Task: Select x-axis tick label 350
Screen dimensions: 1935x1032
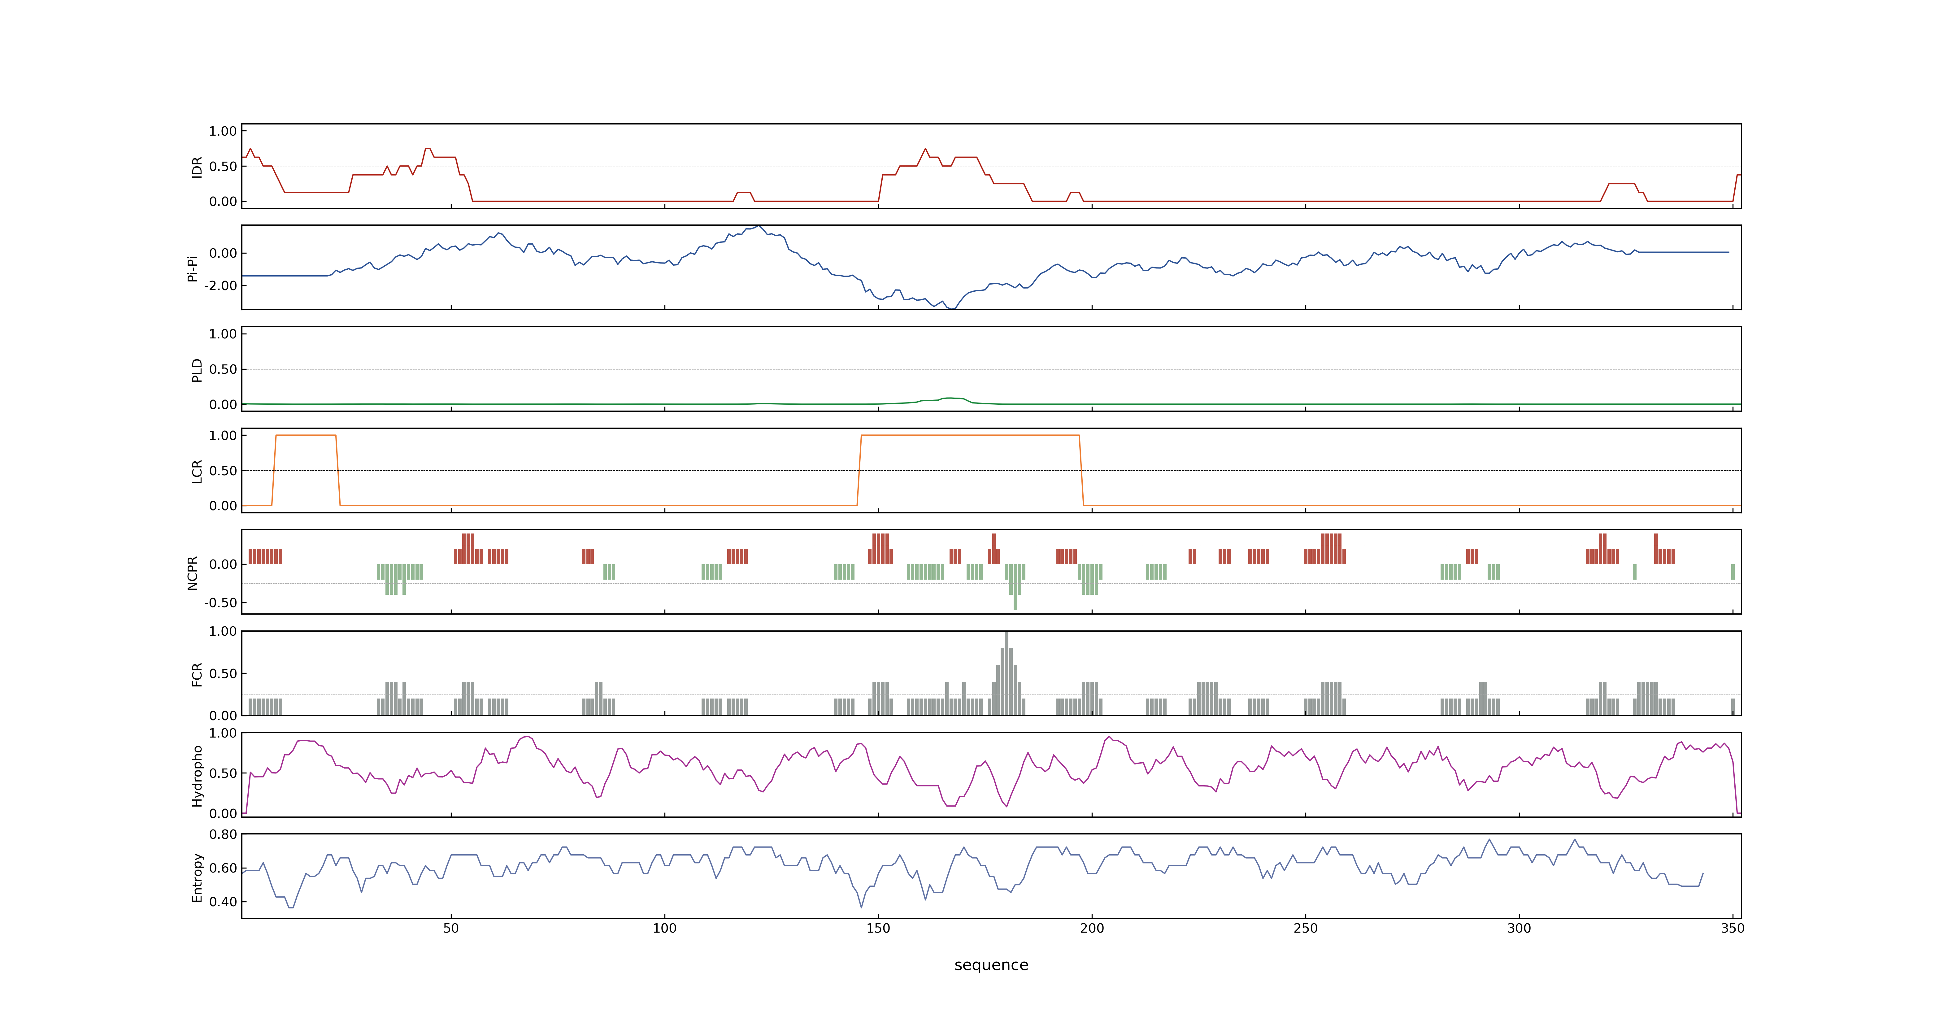Action: point(1733,928)
